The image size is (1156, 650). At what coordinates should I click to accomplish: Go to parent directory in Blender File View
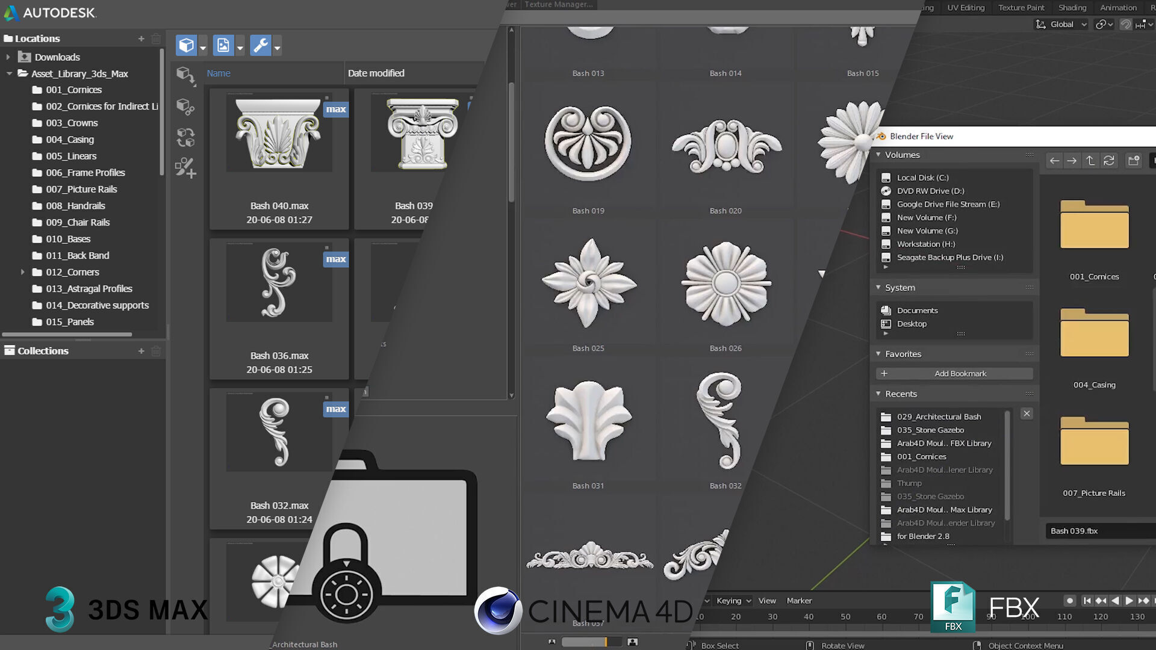[x=1090, y=161]
